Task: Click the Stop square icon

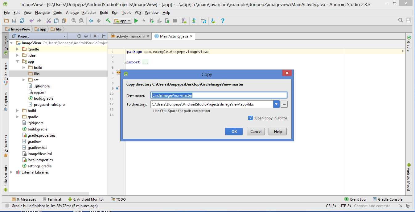Action: tap(175, 21)
